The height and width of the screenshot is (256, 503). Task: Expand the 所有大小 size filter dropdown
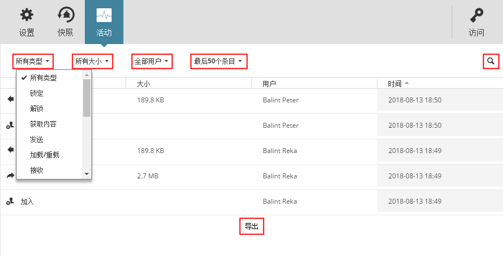click(93, 61)
